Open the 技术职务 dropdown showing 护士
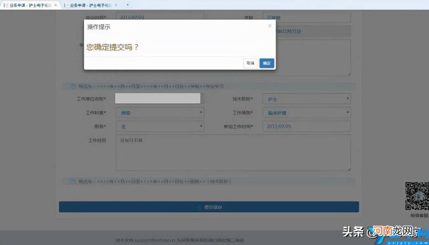The width and height of the screenshot is (429, 245). point(306,98)
